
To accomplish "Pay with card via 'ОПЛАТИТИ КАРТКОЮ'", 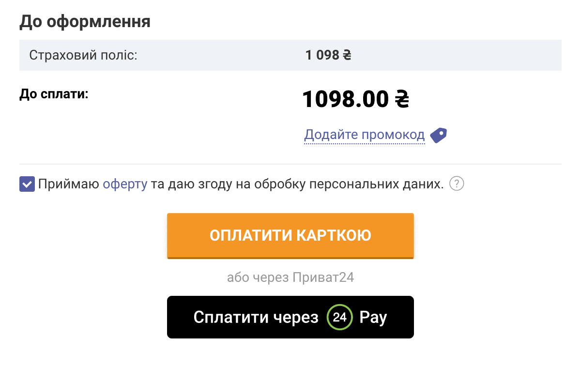I will pyautogui.click(x=290, y=236).
